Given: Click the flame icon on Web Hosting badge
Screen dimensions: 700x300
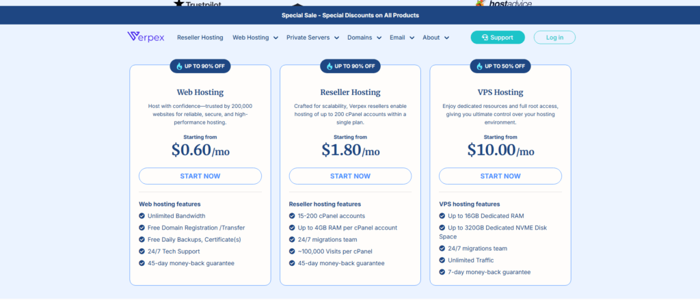Looking at the screenshot, I should point(180,66).
